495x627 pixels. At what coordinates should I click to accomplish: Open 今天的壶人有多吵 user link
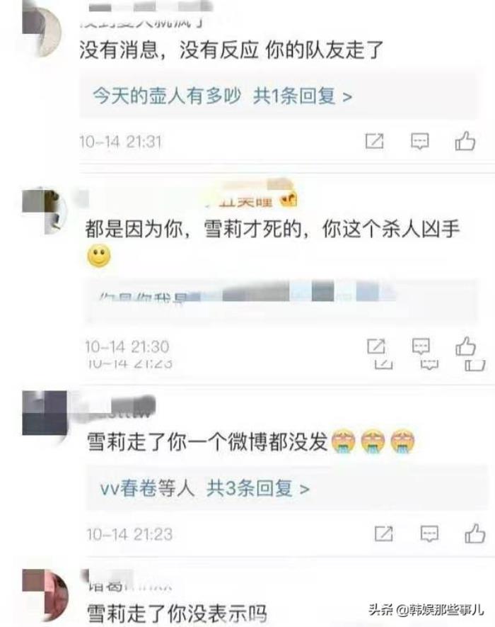pos(167,96)
